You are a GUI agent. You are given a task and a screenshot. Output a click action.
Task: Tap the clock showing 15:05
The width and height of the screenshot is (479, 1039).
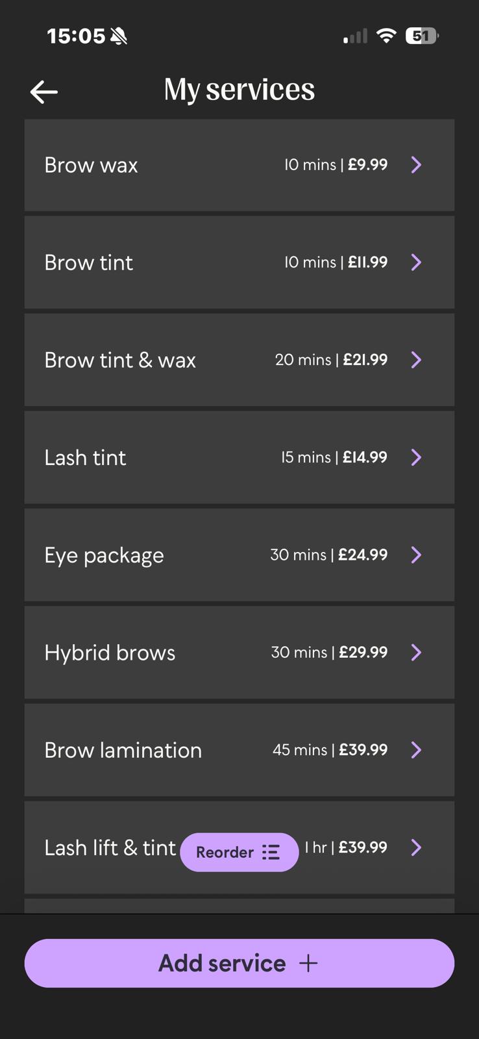point(75,36)
